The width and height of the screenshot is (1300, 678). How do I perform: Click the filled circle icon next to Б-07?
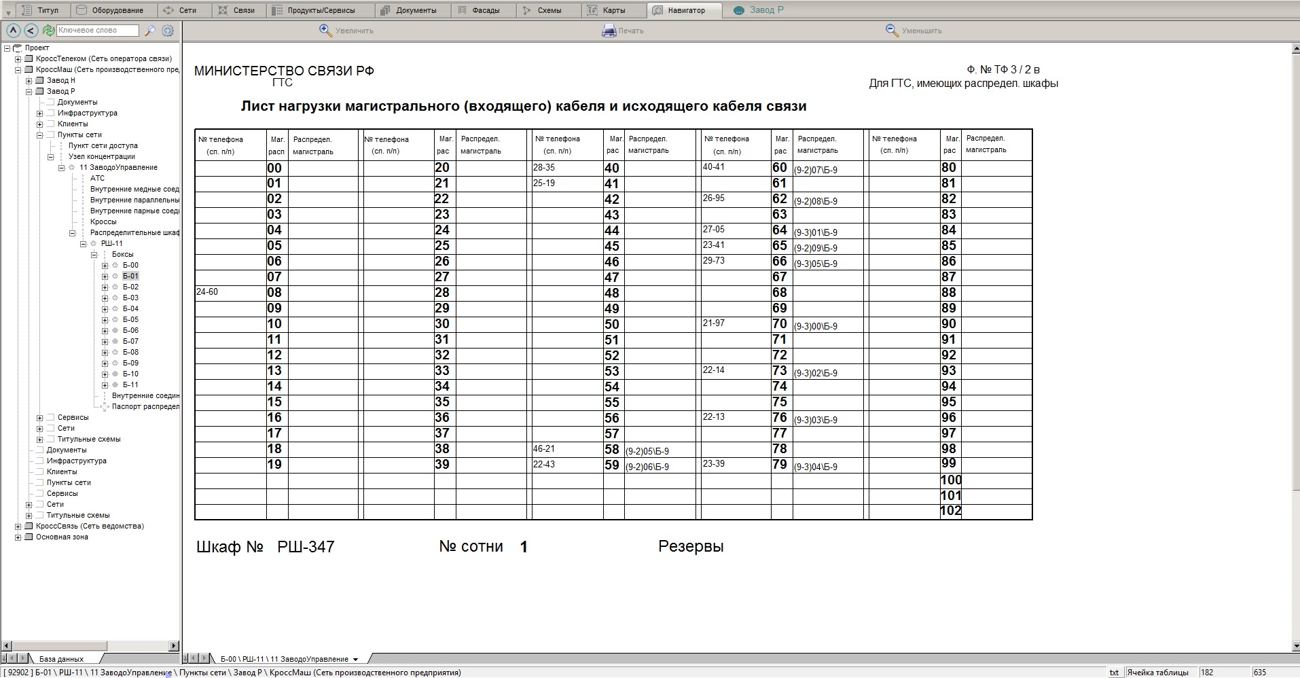[115, 342]
